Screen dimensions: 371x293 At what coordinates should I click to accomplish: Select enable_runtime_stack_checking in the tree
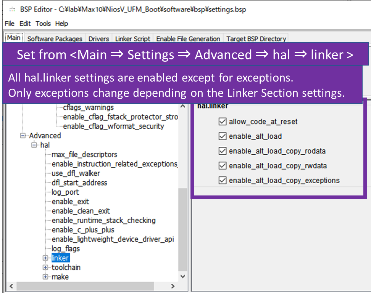coord(103,221)
